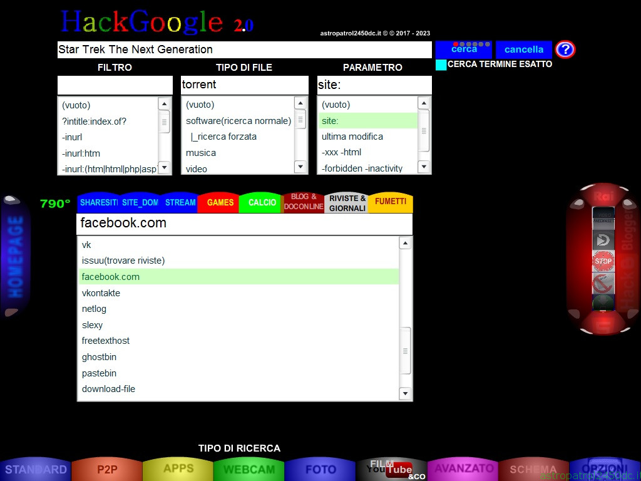
Task: Click the site field showing facebook.com
Action: [x=245, y=224]
